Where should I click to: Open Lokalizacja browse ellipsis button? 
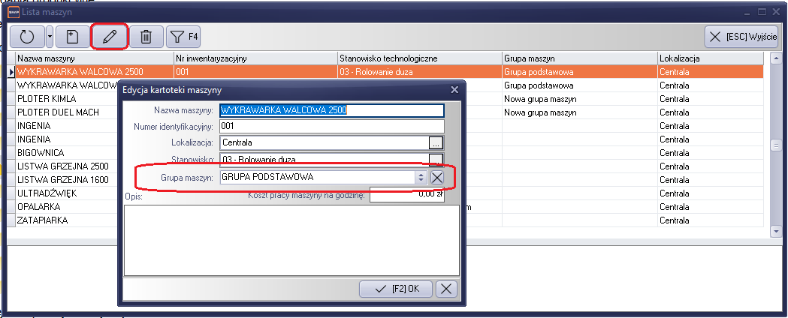tap(436, 142)
